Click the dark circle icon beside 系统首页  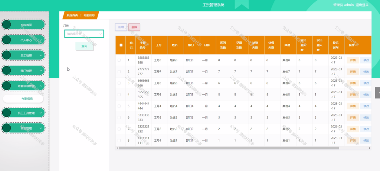[x=7, y=25]
